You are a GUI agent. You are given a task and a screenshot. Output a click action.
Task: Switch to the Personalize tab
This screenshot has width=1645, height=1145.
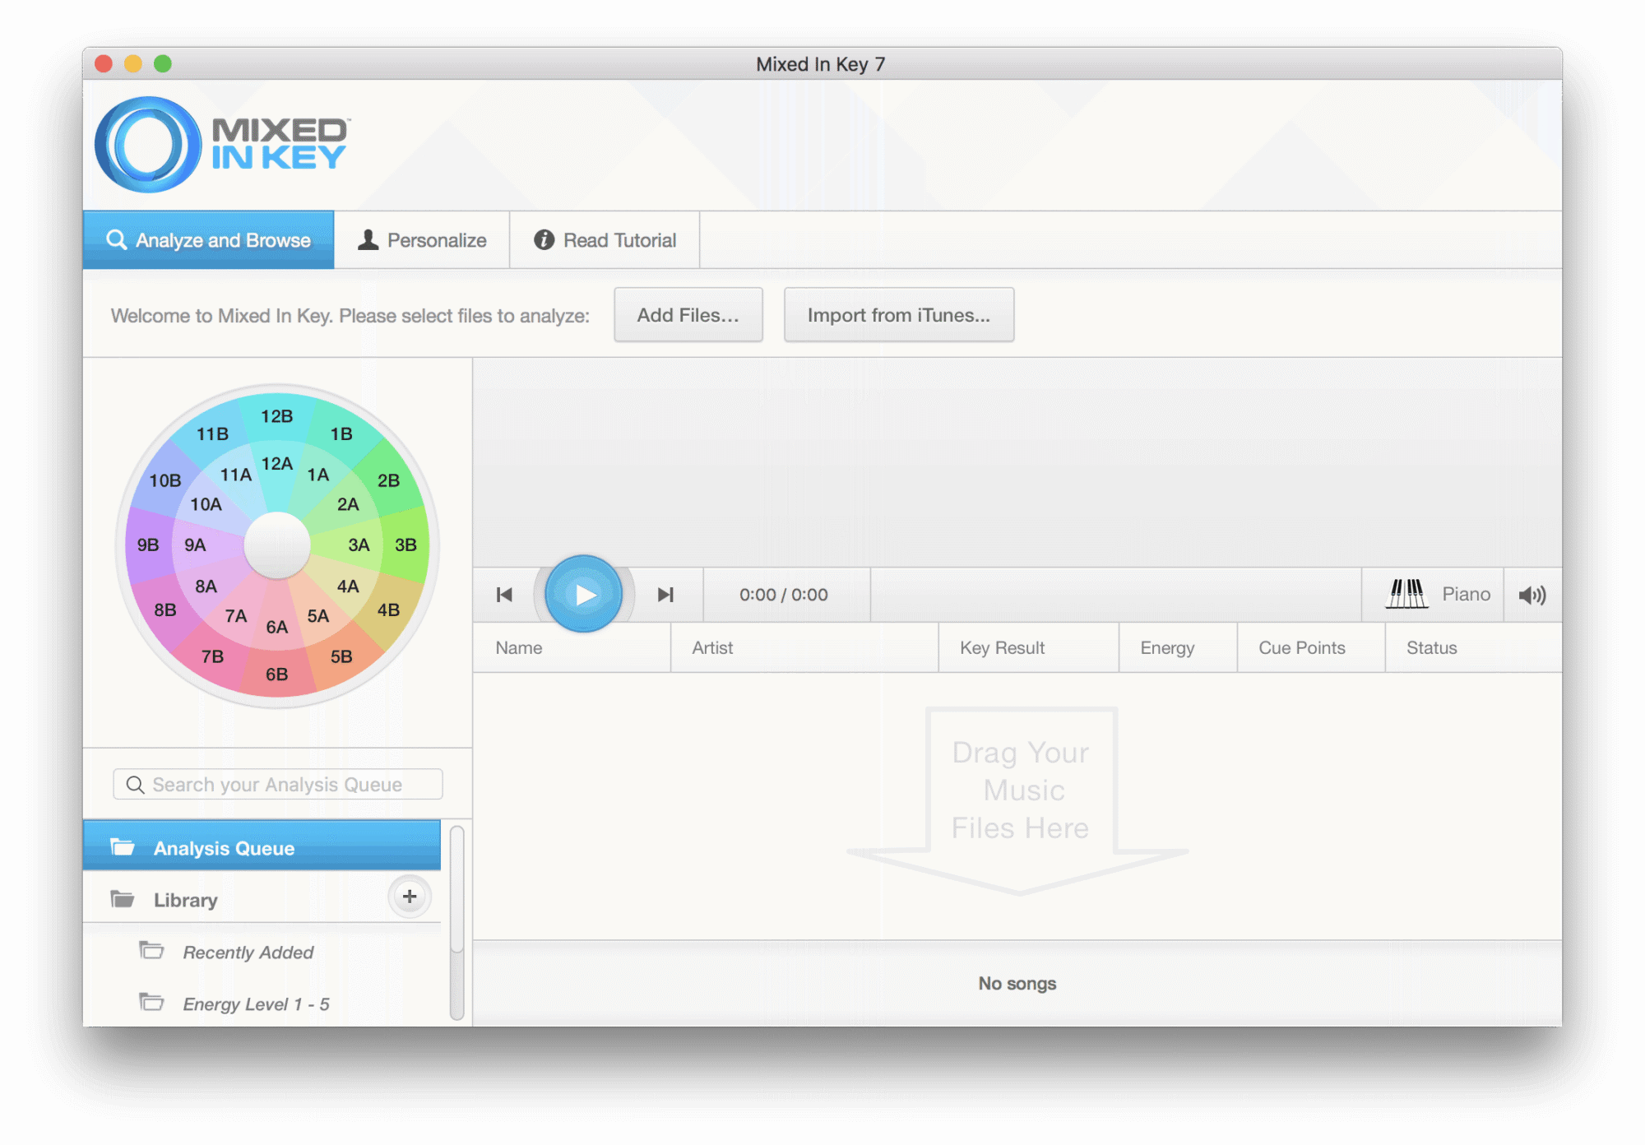click(x=422, y=240)
